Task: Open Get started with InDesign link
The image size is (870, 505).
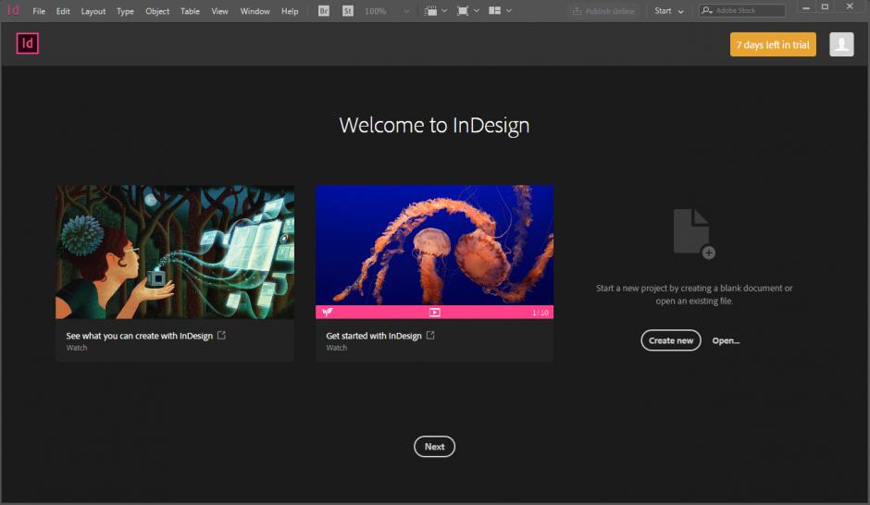Action: tap(374, 336)
